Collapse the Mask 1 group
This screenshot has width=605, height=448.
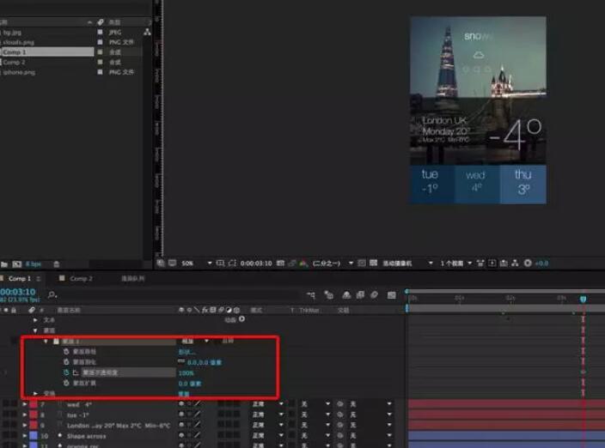click(x=46, y=341)
